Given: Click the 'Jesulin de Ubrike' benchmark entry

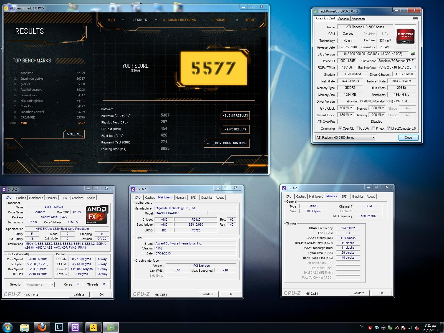Looking at the screenshot, I should 49,79.
